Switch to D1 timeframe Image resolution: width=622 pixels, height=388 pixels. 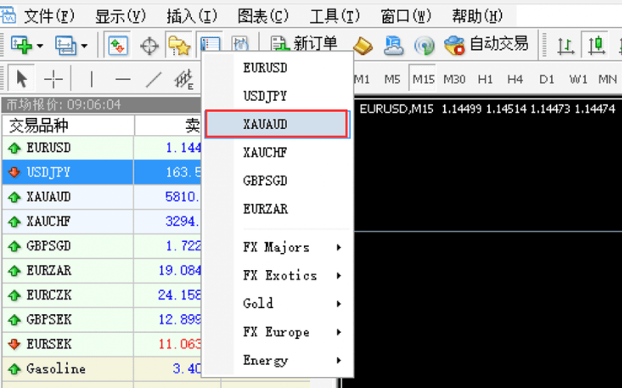[x=547, y=79]
